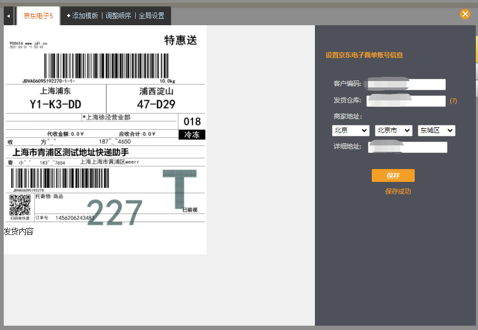Click the 代收金额:0.0¥ field on label

[65, 134]
